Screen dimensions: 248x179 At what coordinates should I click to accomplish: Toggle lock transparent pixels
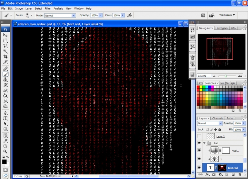coord(207,130)
